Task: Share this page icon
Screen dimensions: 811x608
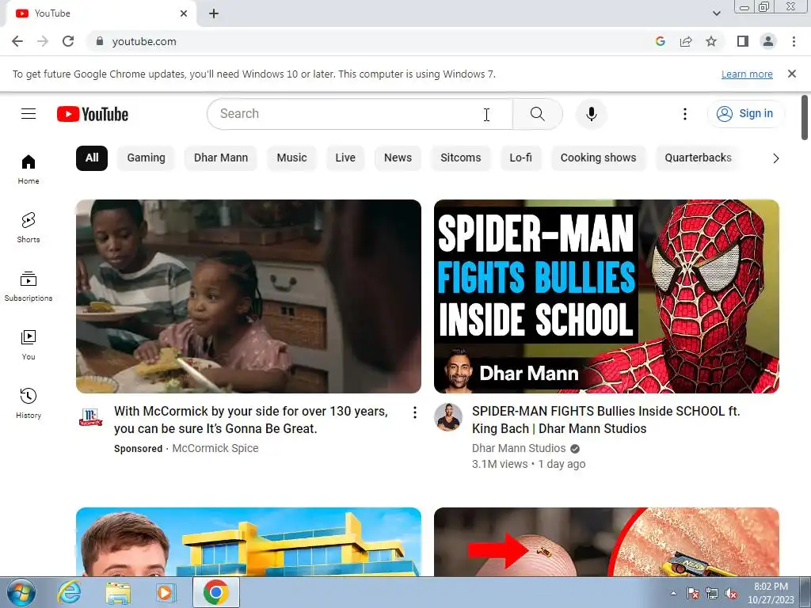Action: (x=686, y=41)
